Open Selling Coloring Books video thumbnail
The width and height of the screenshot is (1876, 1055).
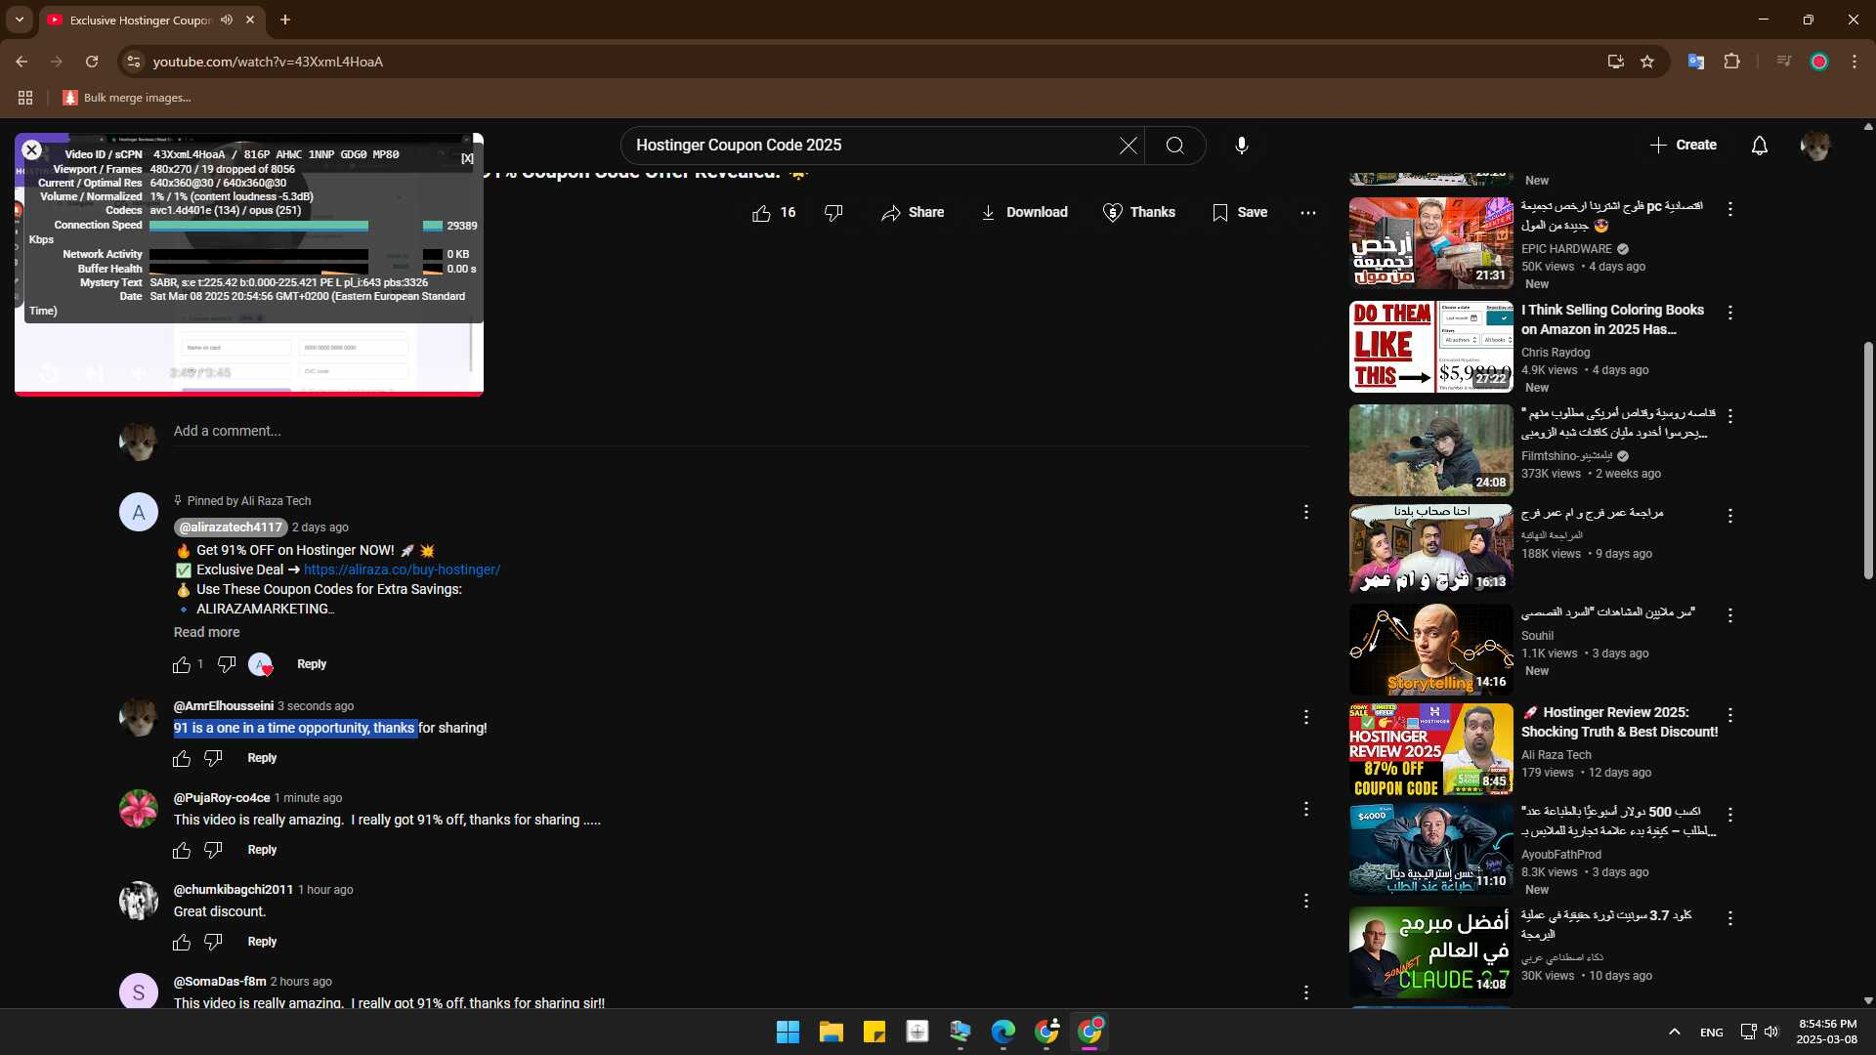coord(1430,347)
